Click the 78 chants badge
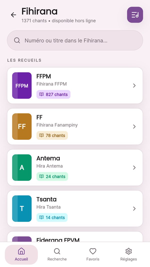Screen dimensions: 150x267 [52, 135]
